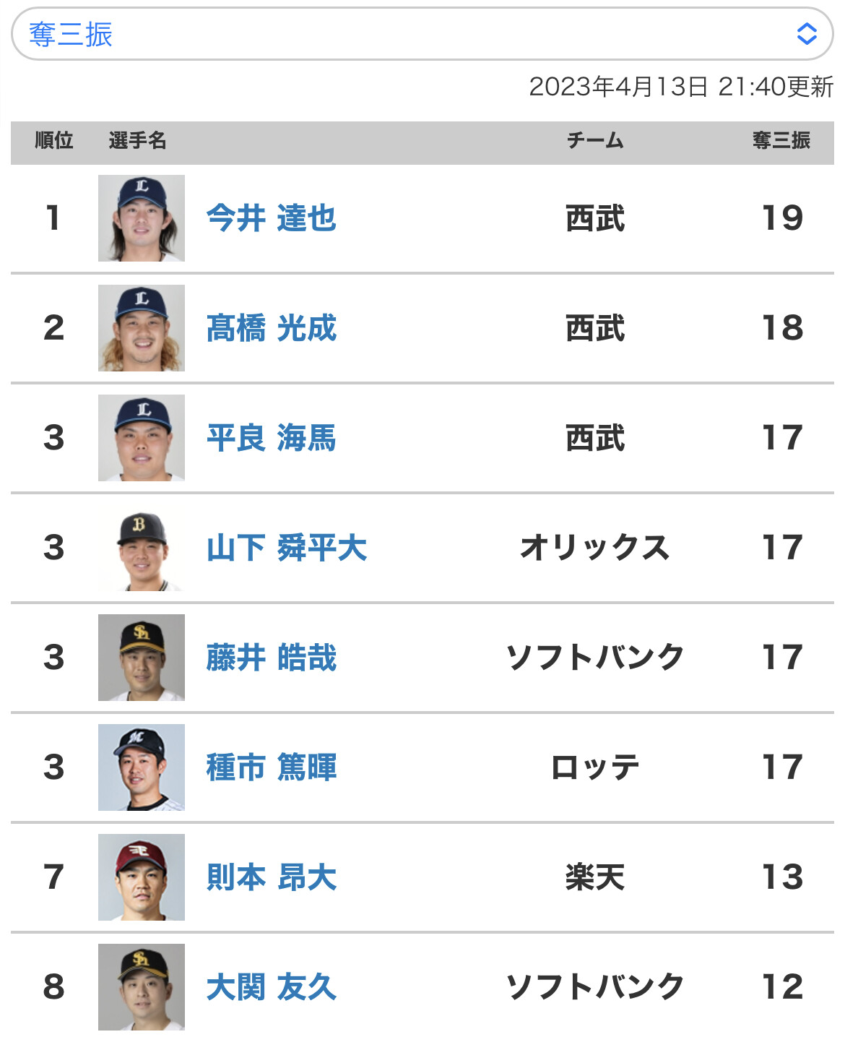Open 今井 達也 player link
845x1037 pixels.
pos(271,218)
